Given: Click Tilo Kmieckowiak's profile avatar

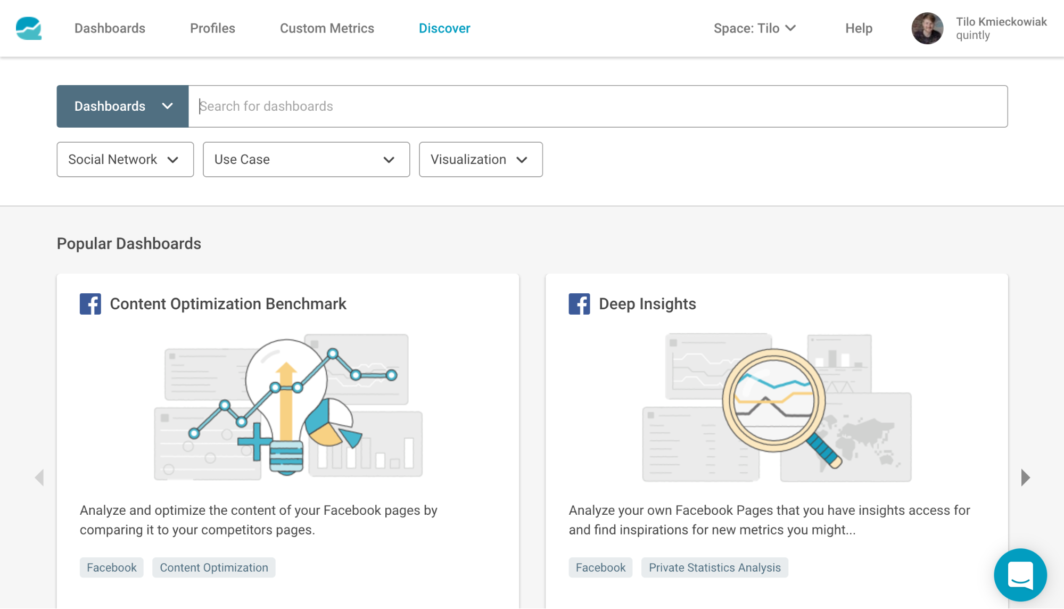Looking at the screenshot, I should [x=927, y=28].
